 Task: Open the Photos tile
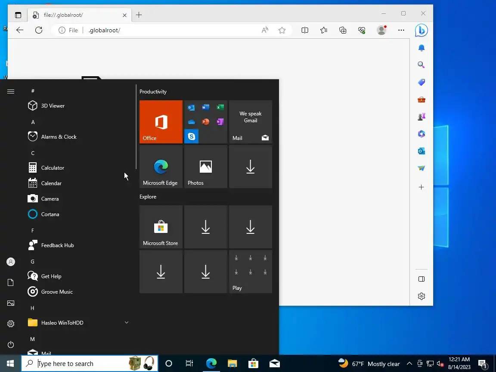point(206,167)
